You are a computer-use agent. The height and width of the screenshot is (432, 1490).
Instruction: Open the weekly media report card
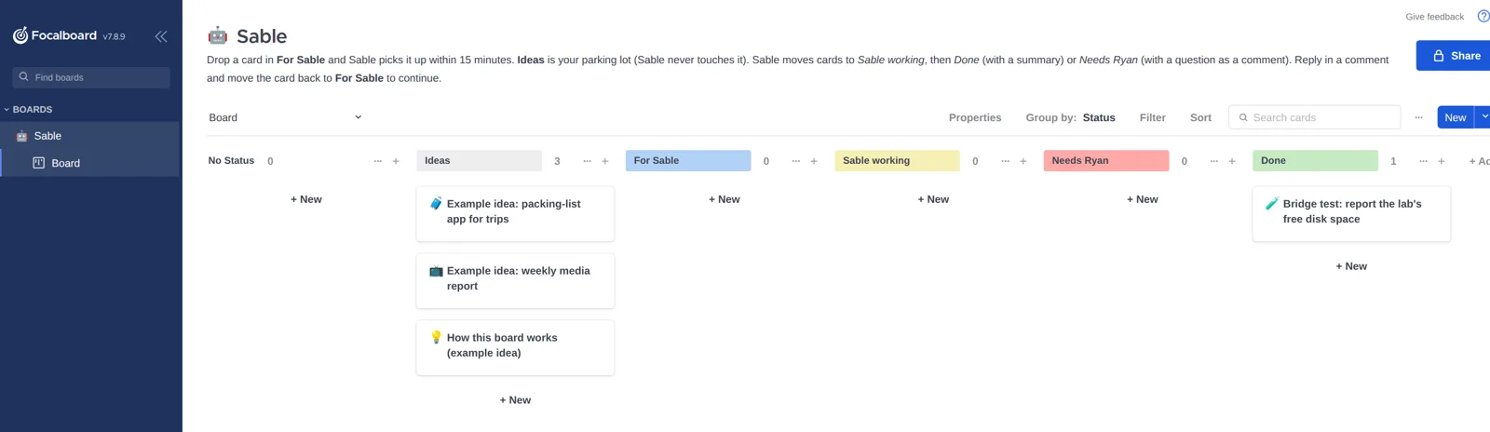point(515,280)
